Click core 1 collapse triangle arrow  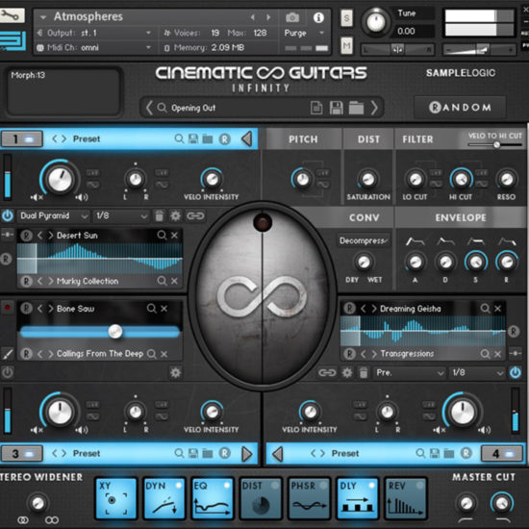click(246, 139)
